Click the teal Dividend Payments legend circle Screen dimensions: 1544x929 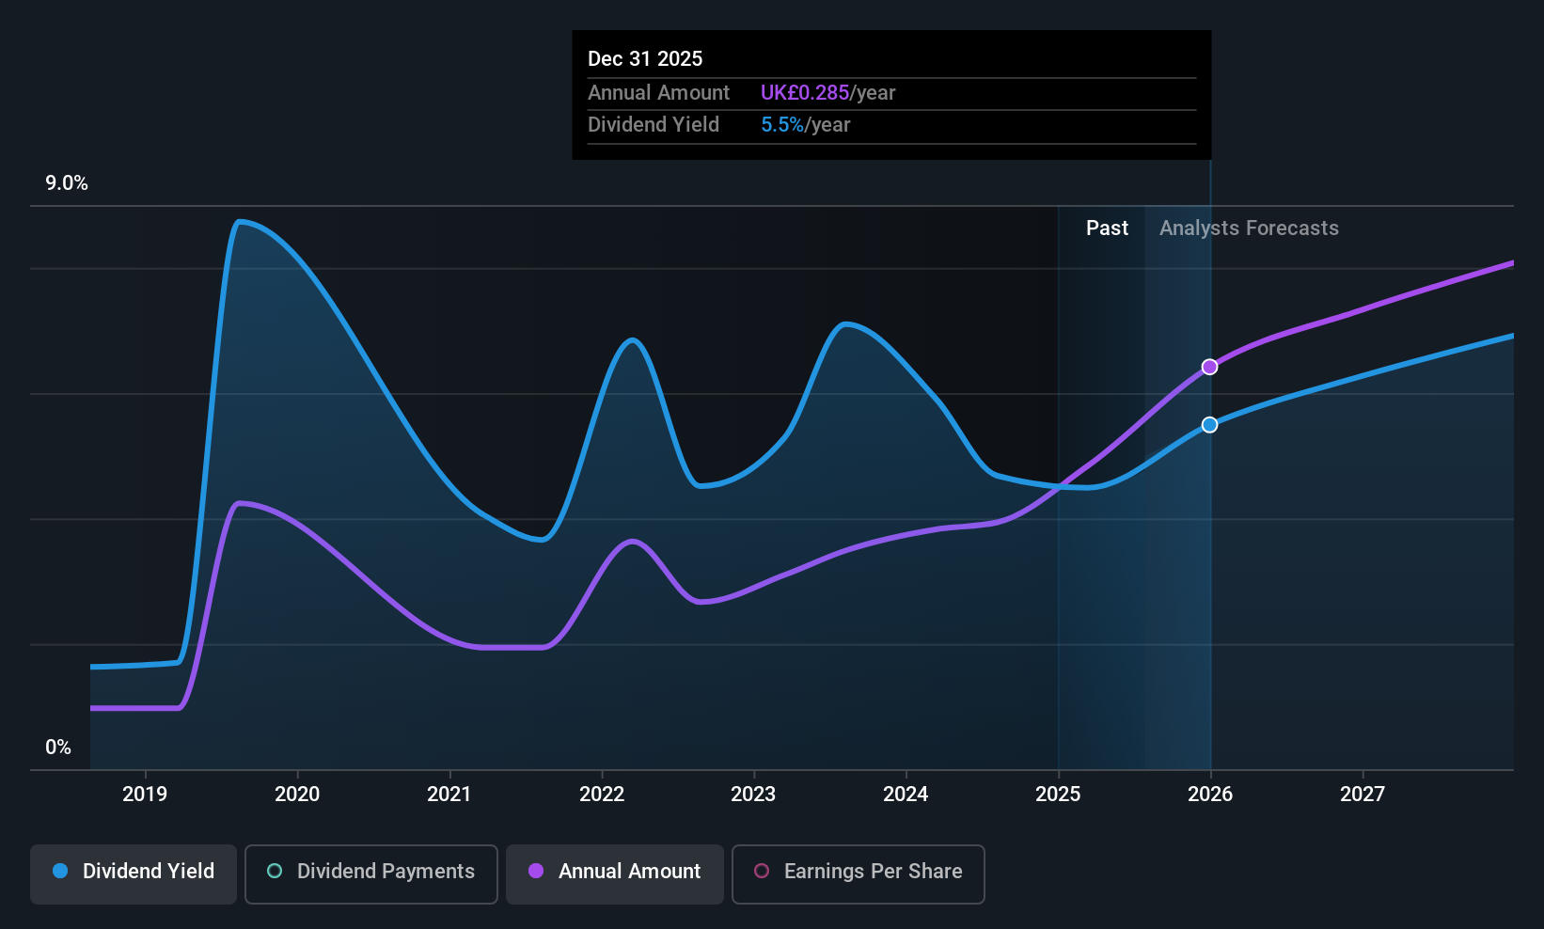coord(275,871)
